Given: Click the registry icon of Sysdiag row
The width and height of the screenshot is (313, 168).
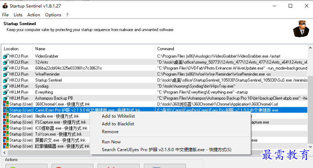Looking at the screenshot, I should pos(6,86).
